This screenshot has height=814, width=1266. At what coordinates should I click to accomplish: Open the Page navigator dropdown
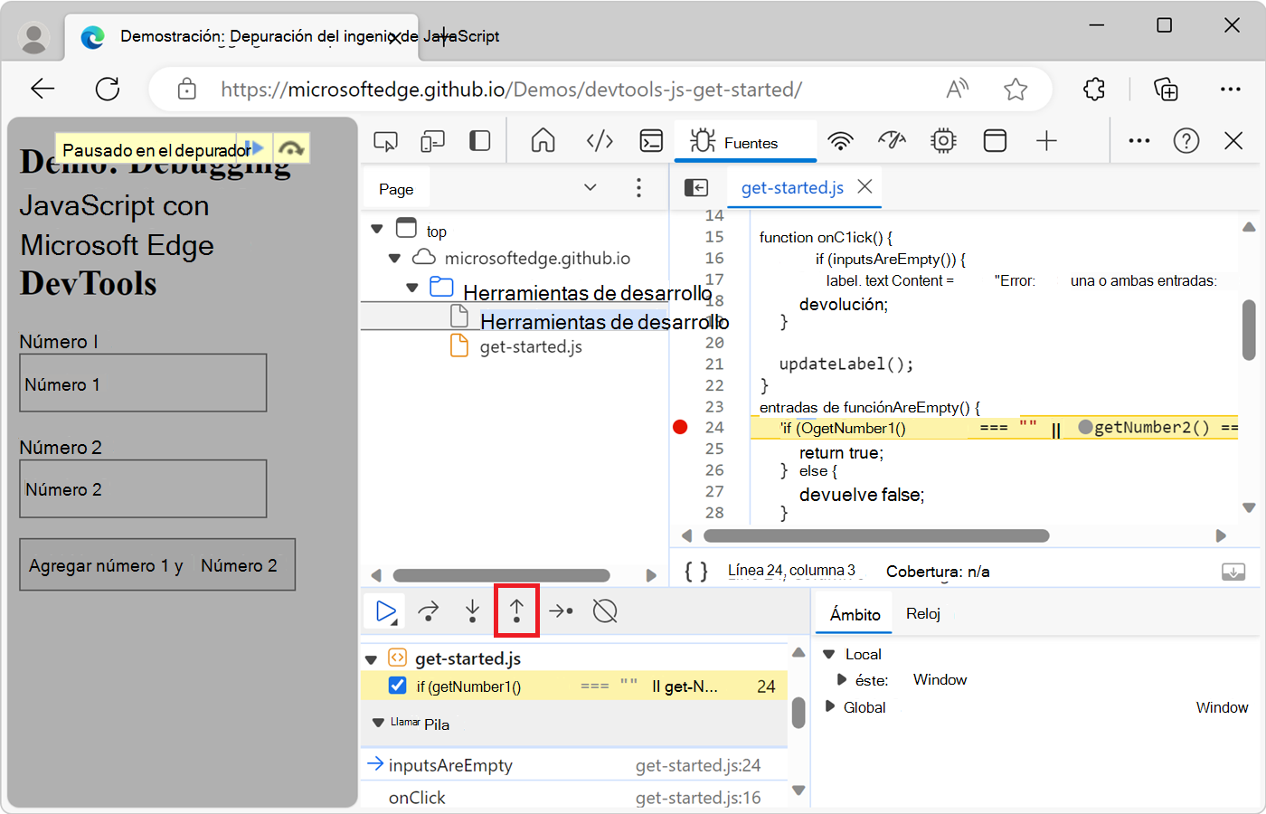pos(590,188)
